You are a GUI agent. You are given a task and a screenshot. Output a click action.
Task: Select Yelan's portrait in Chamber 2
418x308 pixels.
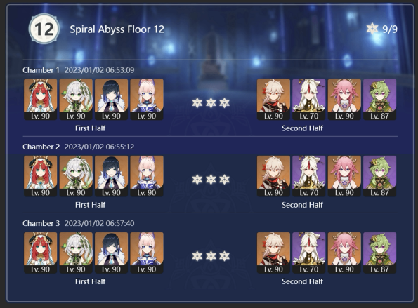112,176
